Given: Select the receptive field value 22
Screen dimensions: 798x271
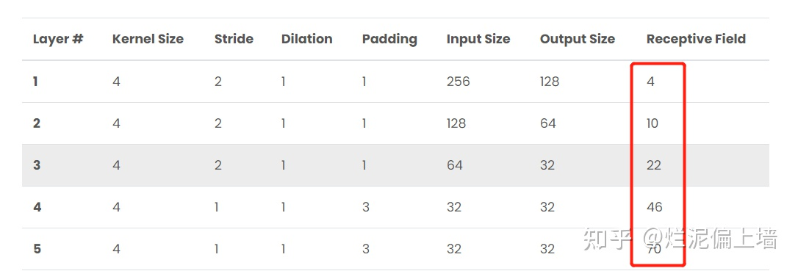Looking at the screenshot, I should coord(654,165).
